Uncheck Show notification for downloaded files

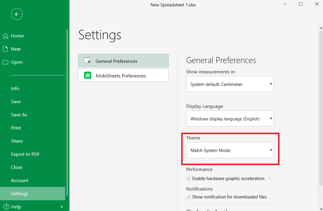[188, 197]
